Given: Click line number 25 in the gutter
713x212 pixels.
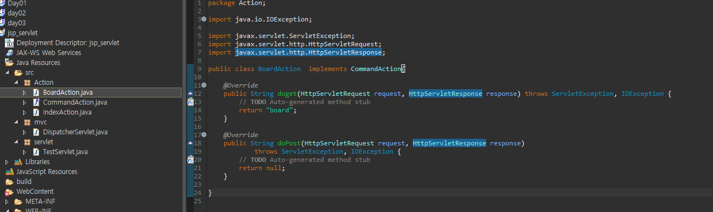Looking at the screenshot, I should (x=198, y=201).
